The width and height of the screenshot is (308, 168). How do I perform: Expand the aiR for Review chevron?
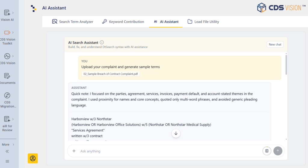(13, 119)
